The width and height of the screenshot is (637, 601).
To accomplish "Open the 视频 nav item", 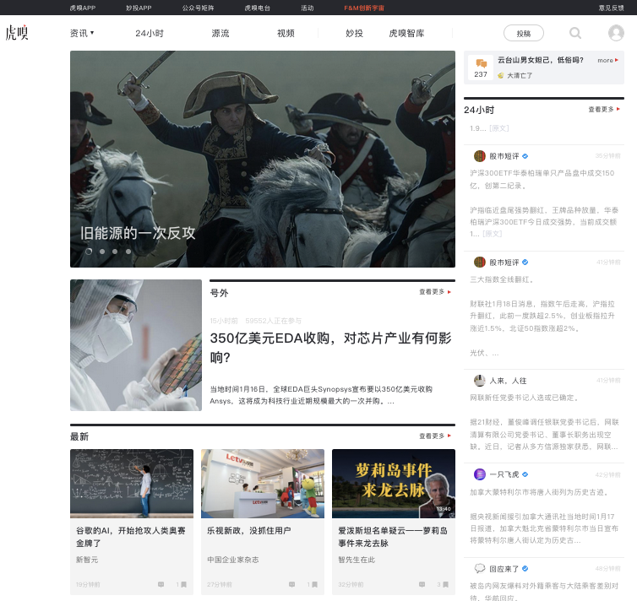I will [x=286, y=33].
